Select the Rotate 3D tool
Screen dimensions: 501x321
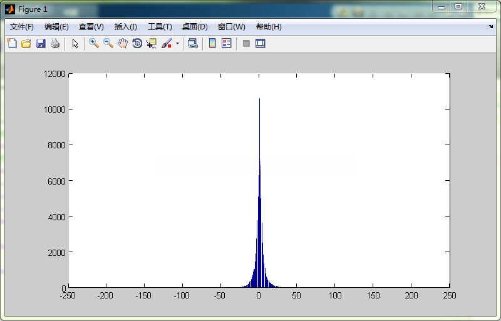click(137, 43)
